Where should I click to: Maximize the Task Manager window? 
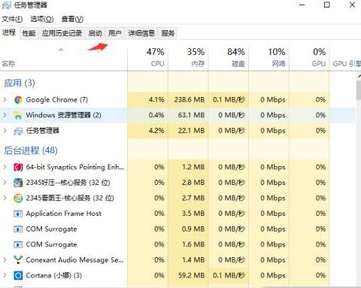point(327,5)
